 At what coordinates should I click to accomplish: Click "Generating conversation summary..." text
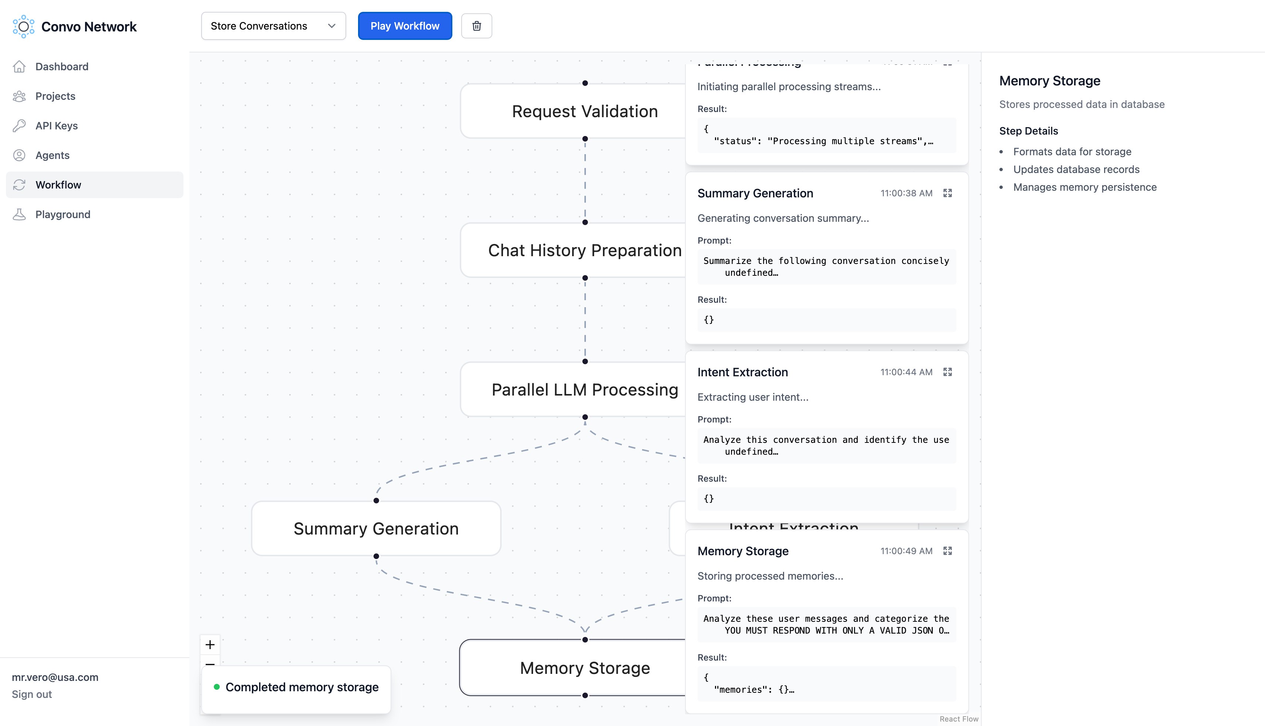pos(783,218)
